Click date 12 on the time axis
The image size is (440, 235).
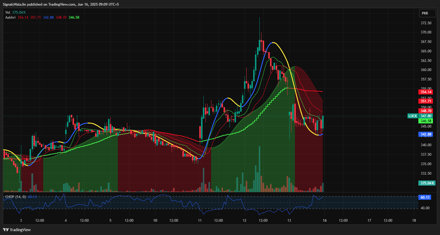pyautogui.click(x=245, y=220)
